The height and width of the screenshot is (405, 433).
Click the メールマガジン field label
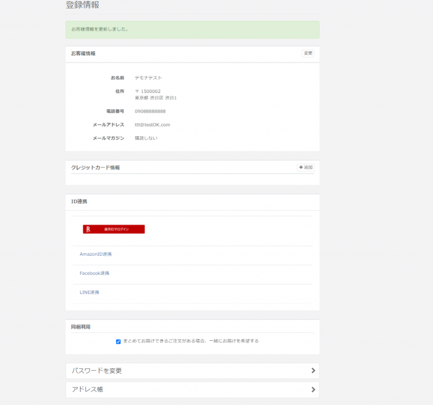coord(108,138)
